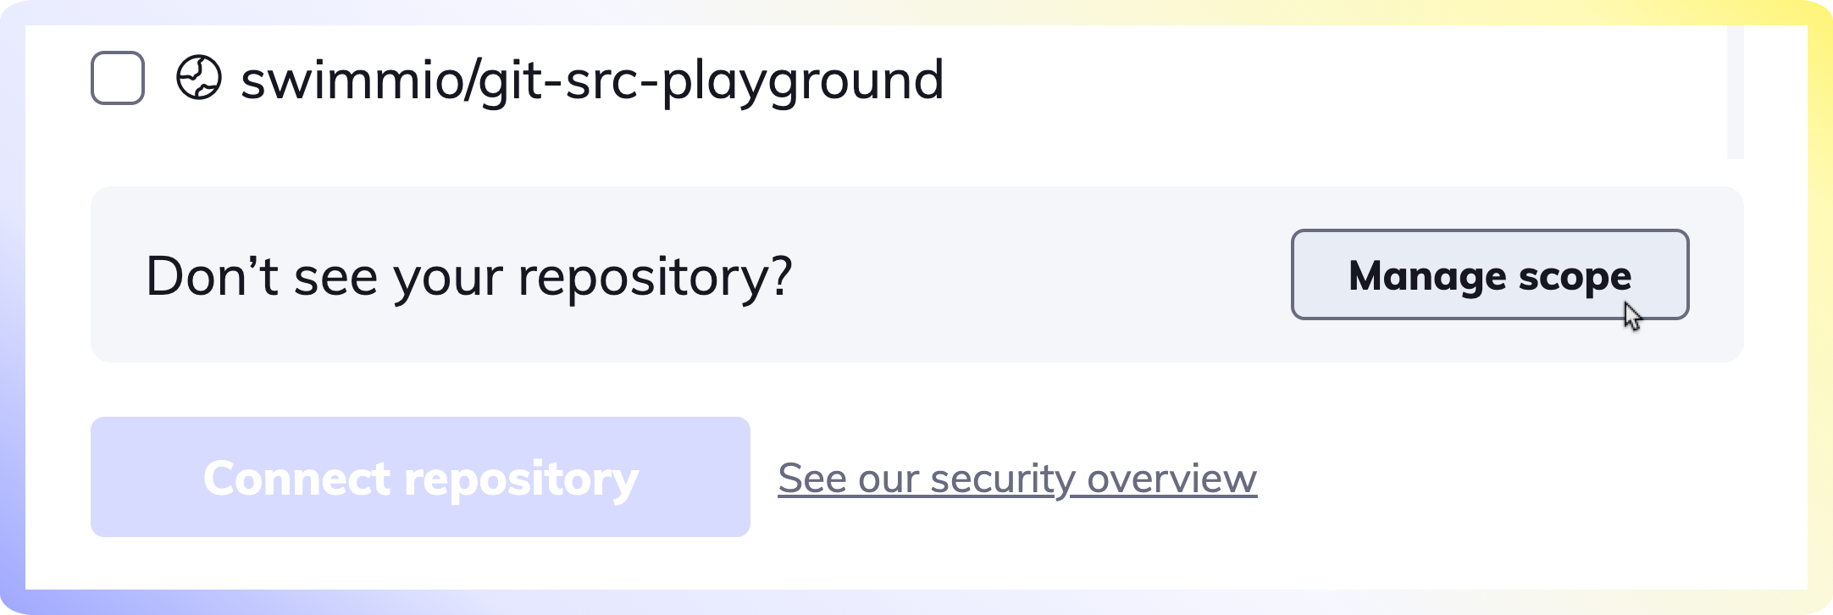Viewport: 1833px width, 615px height.
Task: Click the word "scope" on the outlined button
Action: tap(1575, 277)
